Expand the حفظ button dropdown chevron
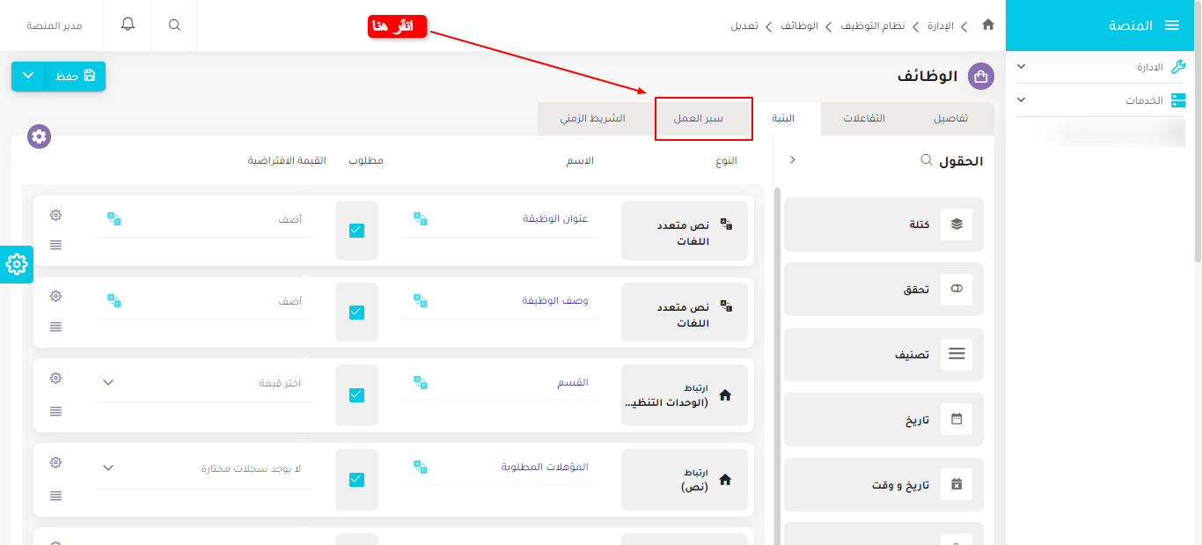The height and width of the screenshot is (545, 1202). [x=27, y=76]
